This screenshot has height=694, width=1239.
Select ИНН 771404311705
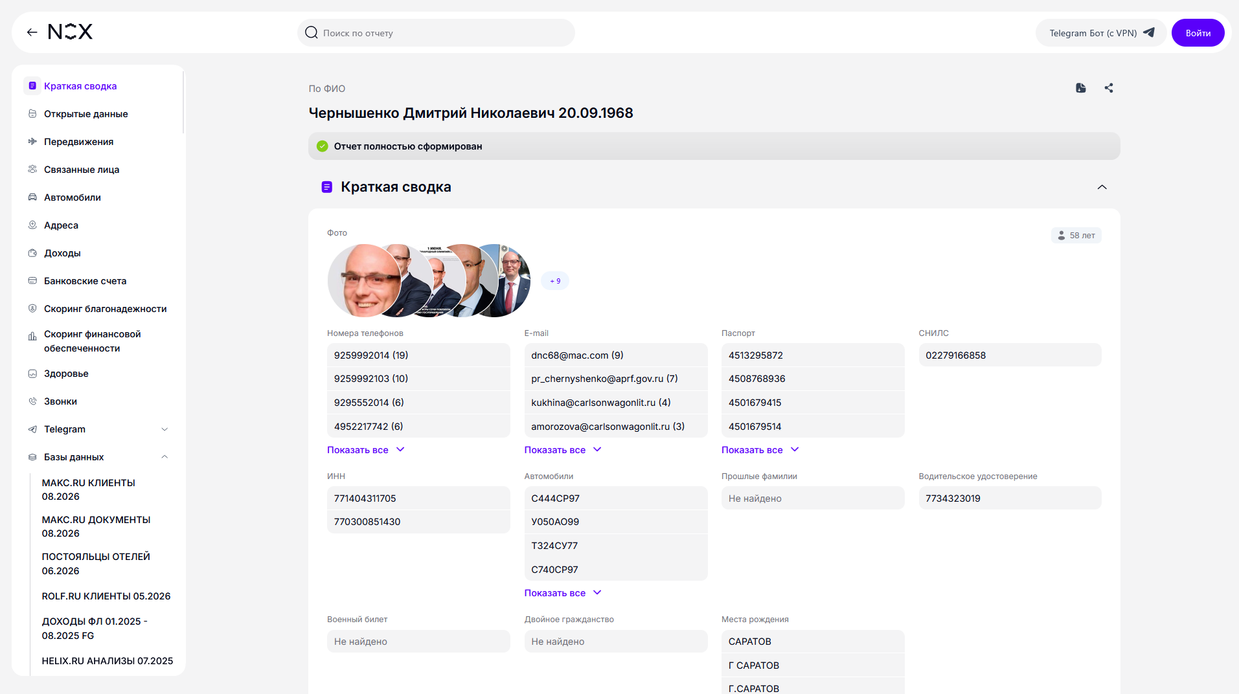pos(418,498)
